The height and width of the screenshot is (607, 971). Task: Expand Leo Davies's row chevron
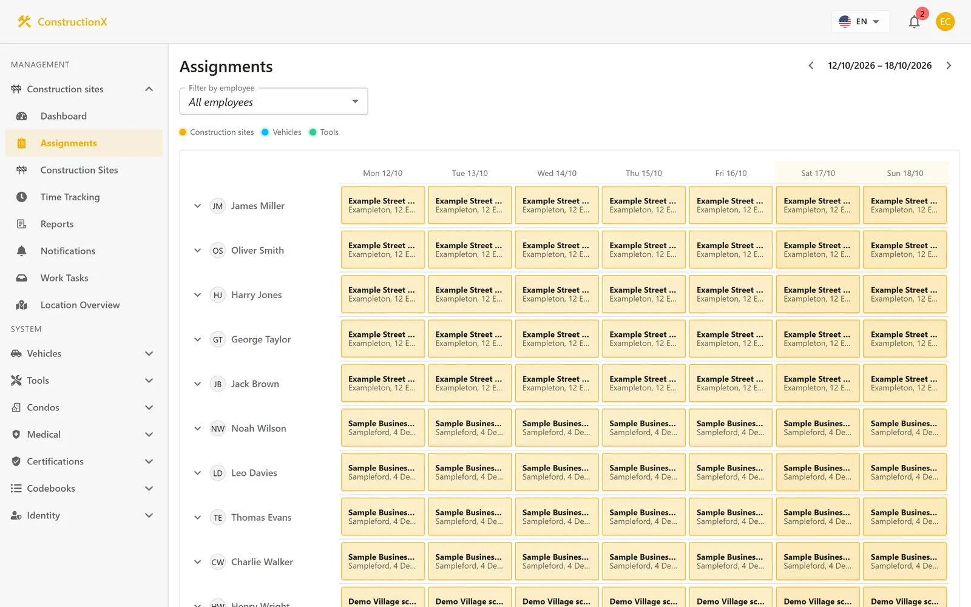[197, 473]
